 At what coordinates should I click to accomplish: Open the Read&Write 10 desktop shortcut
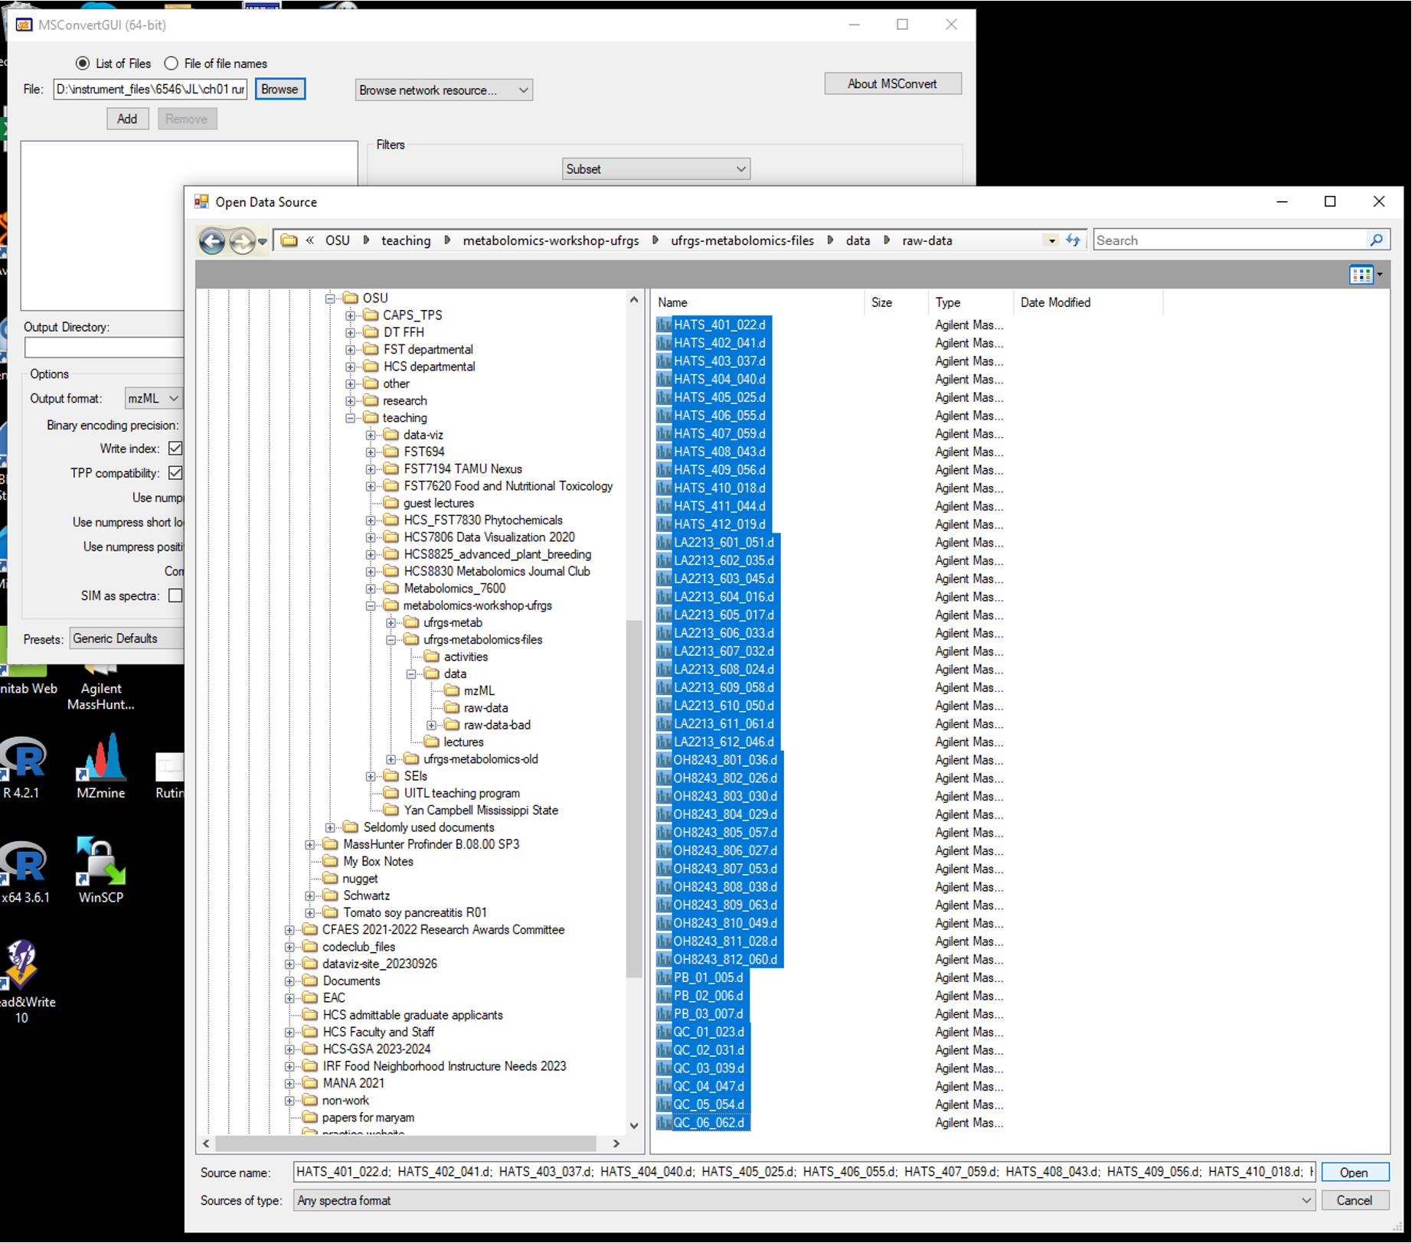(x=23, y=983)
